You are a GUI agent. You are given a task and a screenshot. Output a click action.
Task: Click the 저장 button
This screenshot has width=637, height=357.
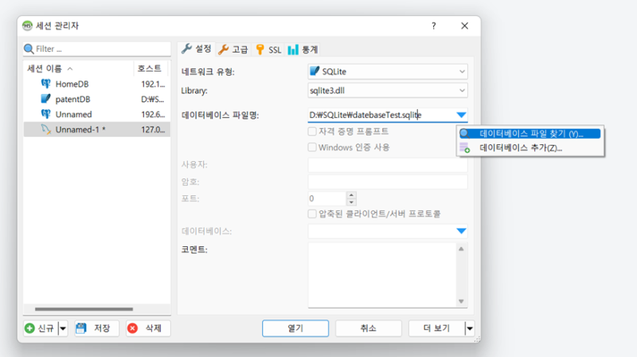96,328
